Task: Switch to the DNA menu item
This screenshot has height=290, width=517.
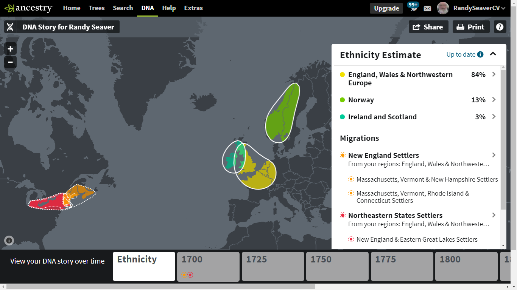Action: [148, 7]
